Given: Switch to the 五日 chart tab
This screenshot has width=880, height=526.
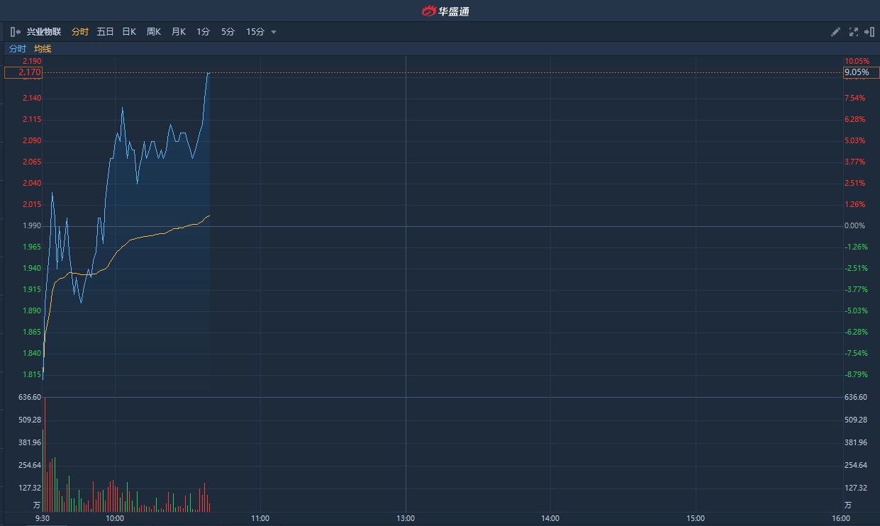Looking at the screenshot, I should tap(105, 32).
